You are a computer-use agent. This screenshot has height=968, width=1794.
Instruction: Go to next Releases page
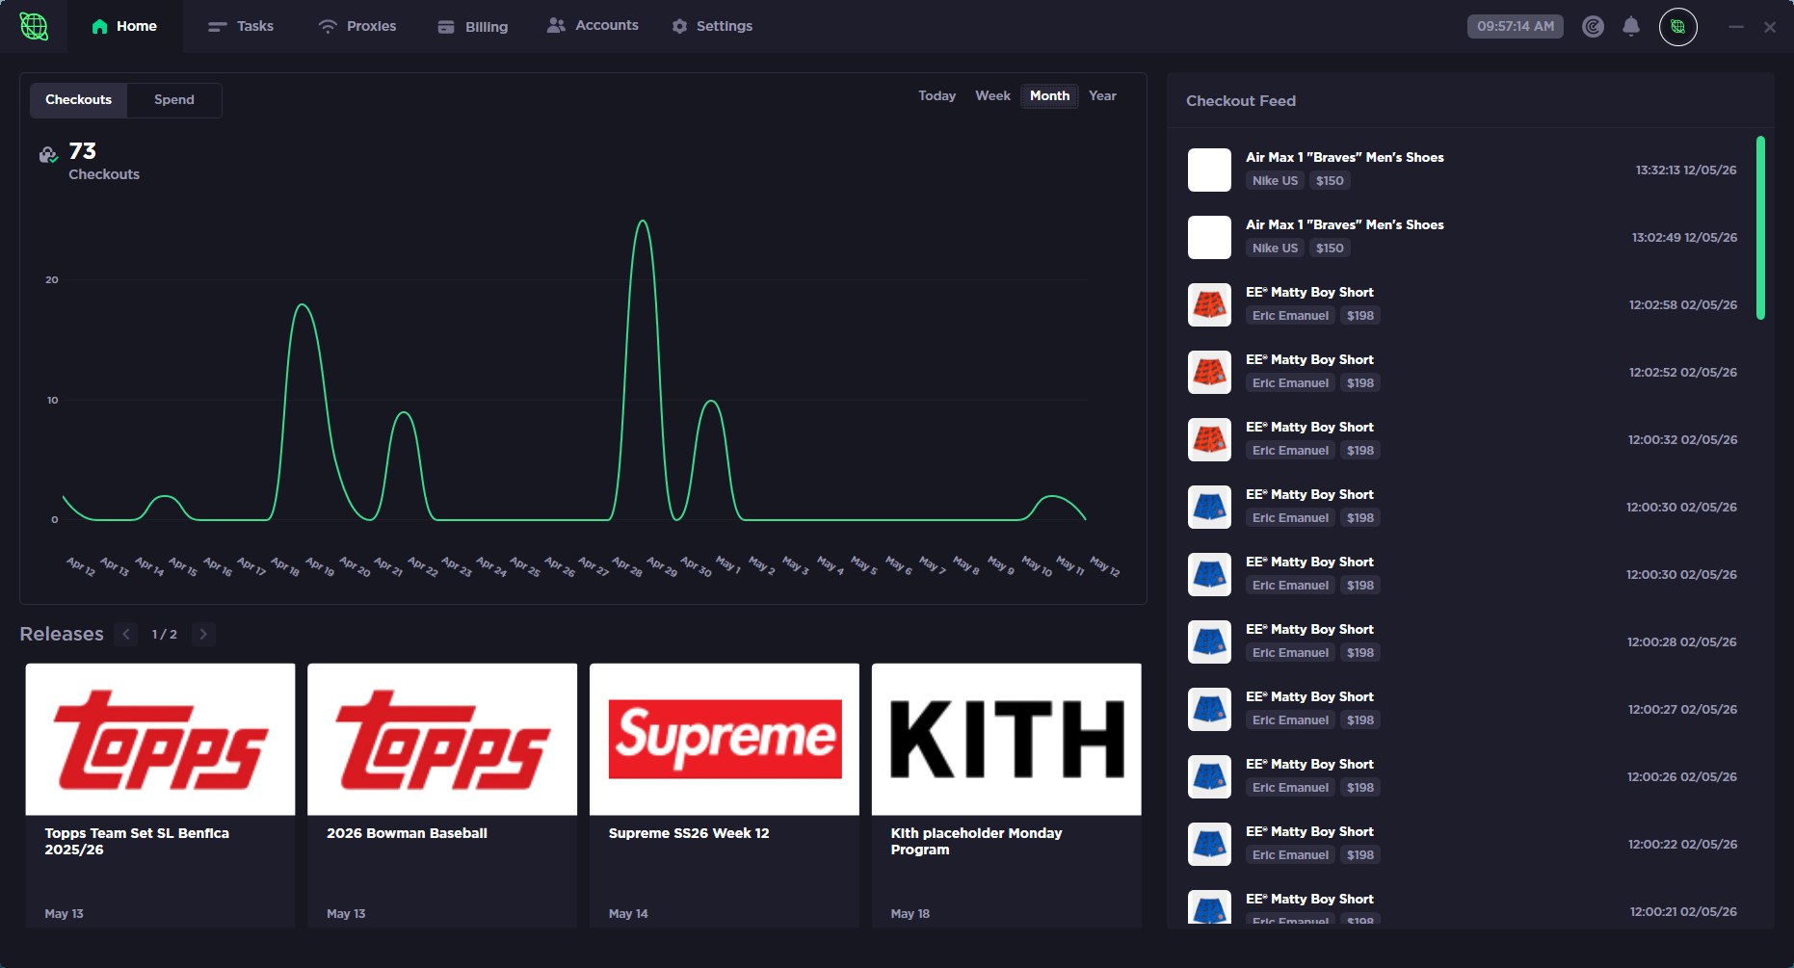point(203,634)
